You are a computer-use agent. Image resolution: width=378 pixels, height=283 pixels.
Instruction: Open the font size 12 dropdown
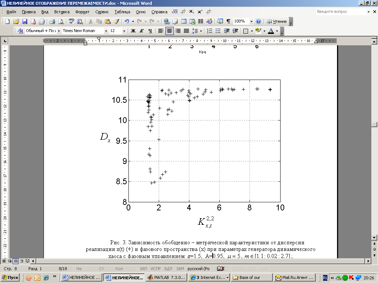coord(124,31)
